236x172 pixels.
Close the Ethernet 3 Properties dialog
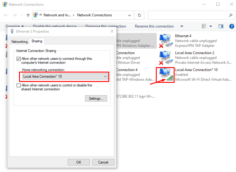(112, 31)
